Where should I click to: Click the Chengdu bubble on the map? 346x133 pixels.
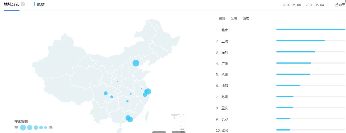106,93
